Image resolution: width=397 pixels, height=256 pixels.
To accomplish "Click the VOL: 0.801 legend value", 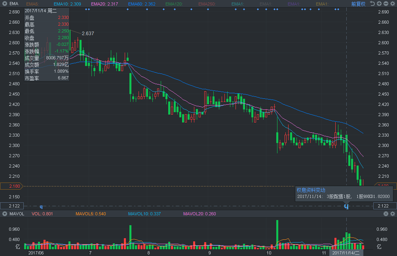I will (42, 214).
